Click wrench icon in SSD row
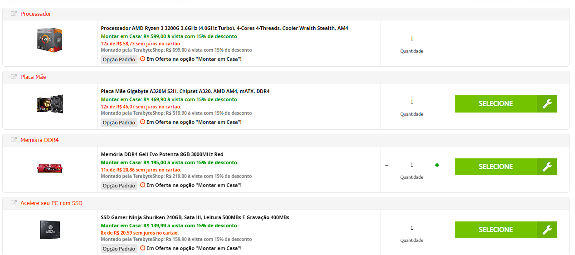 coord(547,230)
